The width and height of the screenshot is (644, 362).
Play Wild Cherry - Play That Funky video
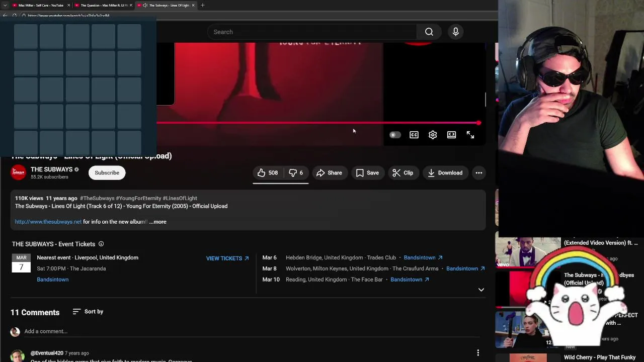coord(600,357)
